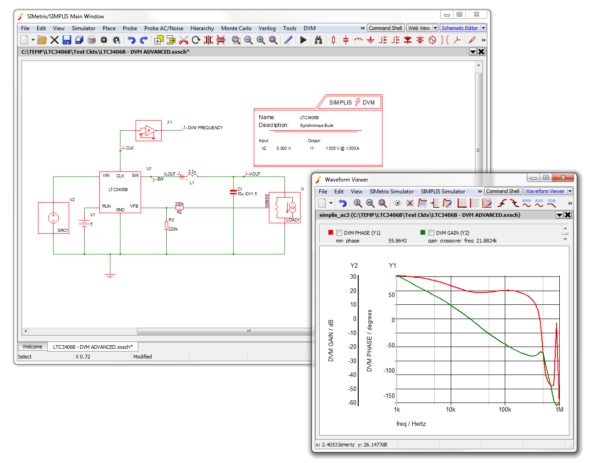Click the RMS measurement icon
The width and height of the screenshot is (590, 463).
coord(527,203)
